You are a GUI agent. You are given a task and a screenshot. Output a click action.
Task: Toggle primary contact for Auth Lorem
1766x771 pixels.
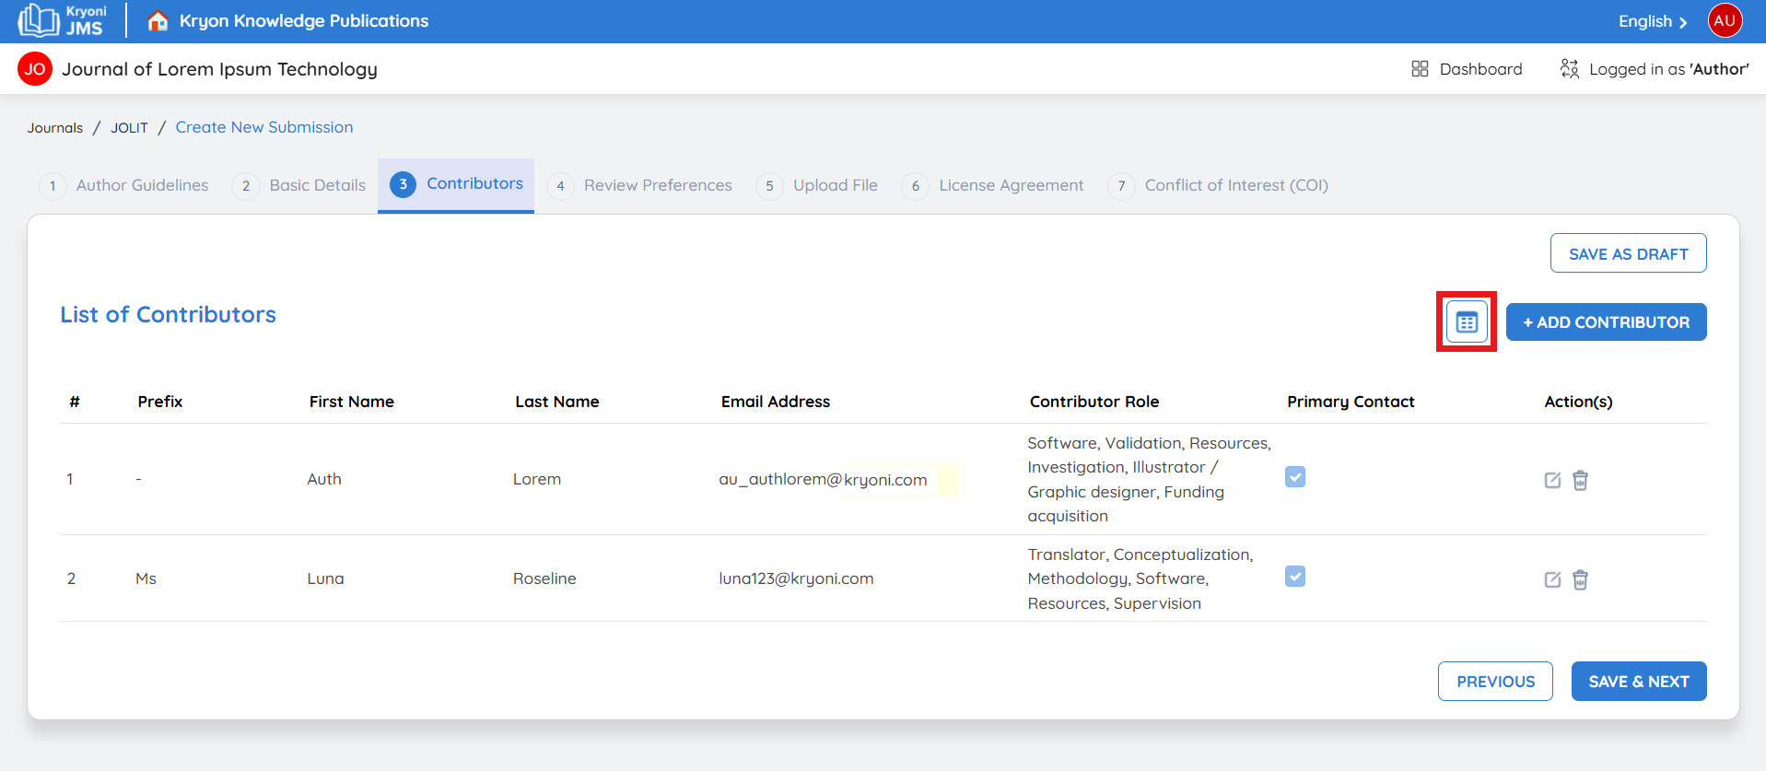pyautogui.click(x=1295, y=477)
